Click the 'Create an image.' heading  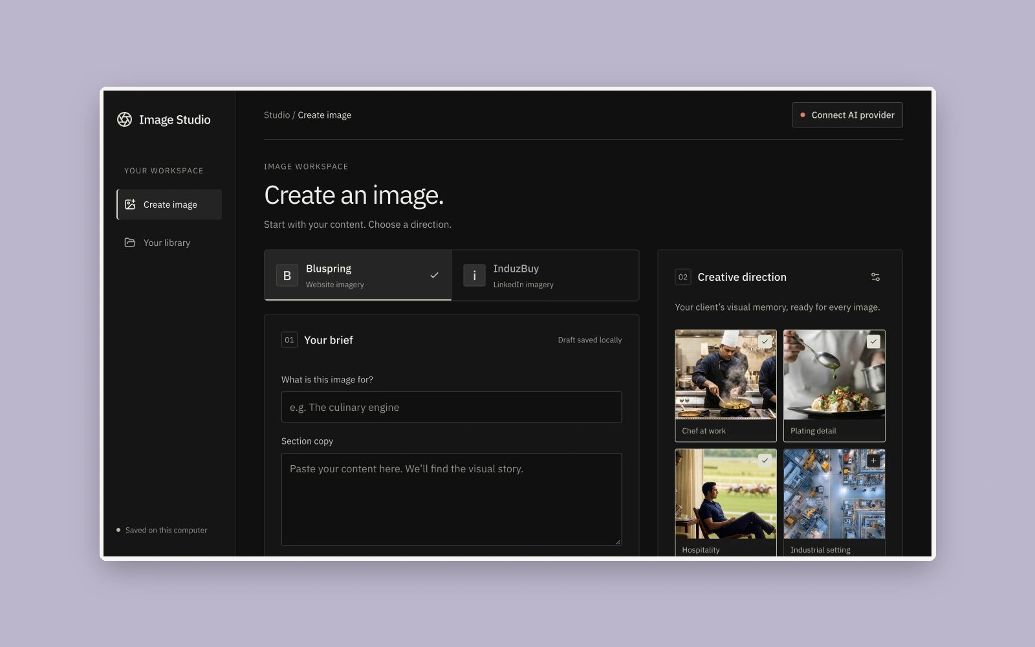[x=354, y=195]
